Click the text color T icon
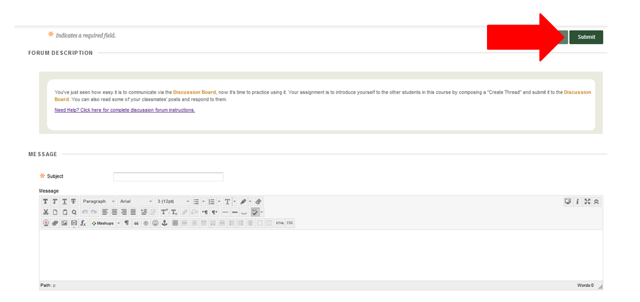Viewport: 640px width, 302px height. click(x=227, y=201)
